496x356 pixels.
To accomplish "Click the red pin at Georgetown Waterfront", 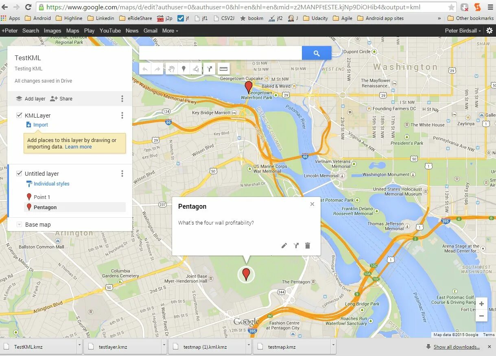I will [x=248, y=87].
